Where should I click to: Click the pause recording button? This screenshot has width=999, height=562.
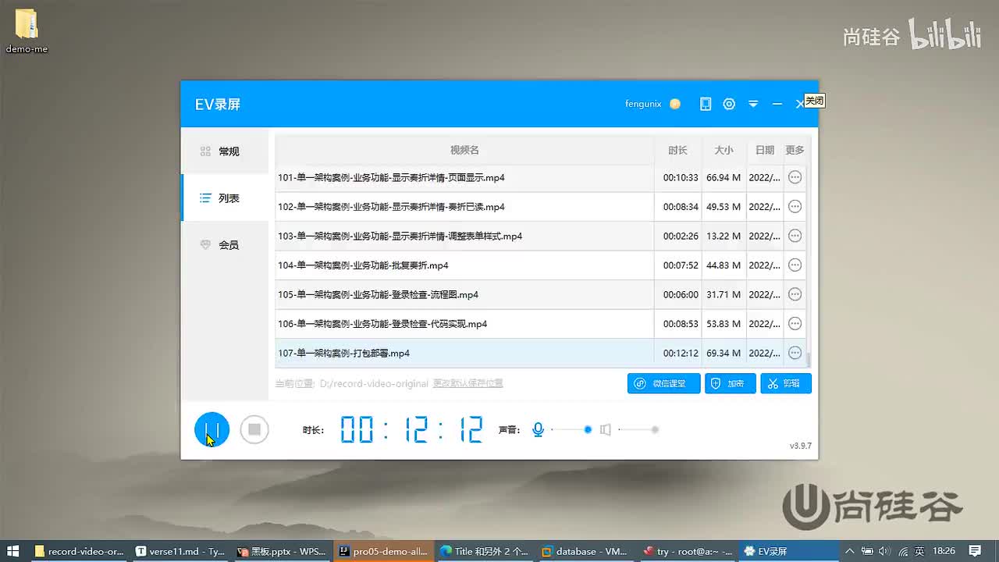pos(212,429)
